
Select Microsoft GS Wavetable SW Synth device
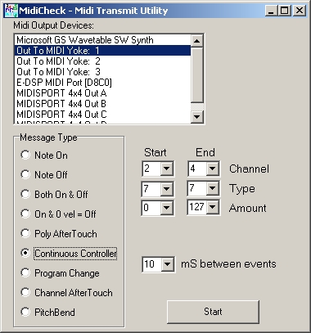(102, 40)
